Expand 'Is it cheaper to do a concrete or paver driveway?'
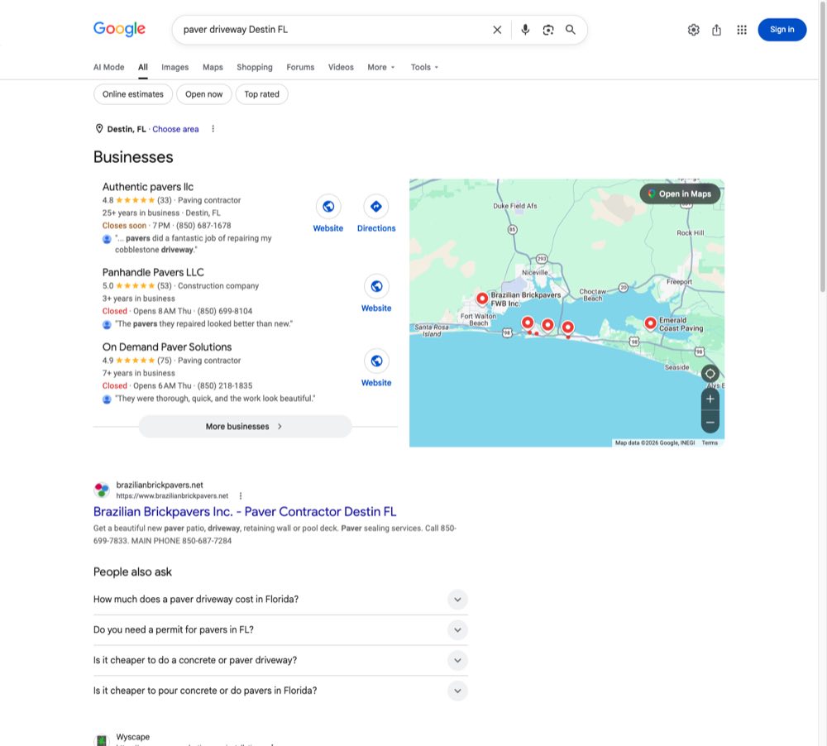Viewport: 827px width, 746px height. 280,661
